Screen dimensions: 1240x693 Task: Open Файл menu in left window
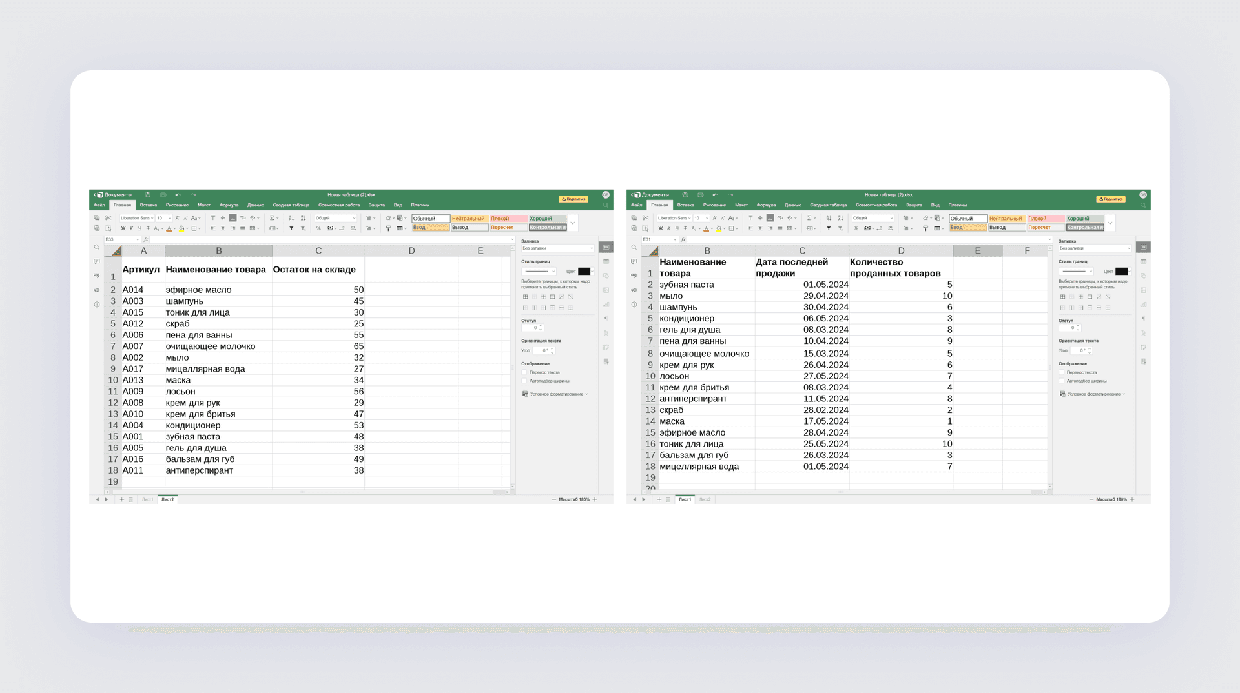coord(99,205)
